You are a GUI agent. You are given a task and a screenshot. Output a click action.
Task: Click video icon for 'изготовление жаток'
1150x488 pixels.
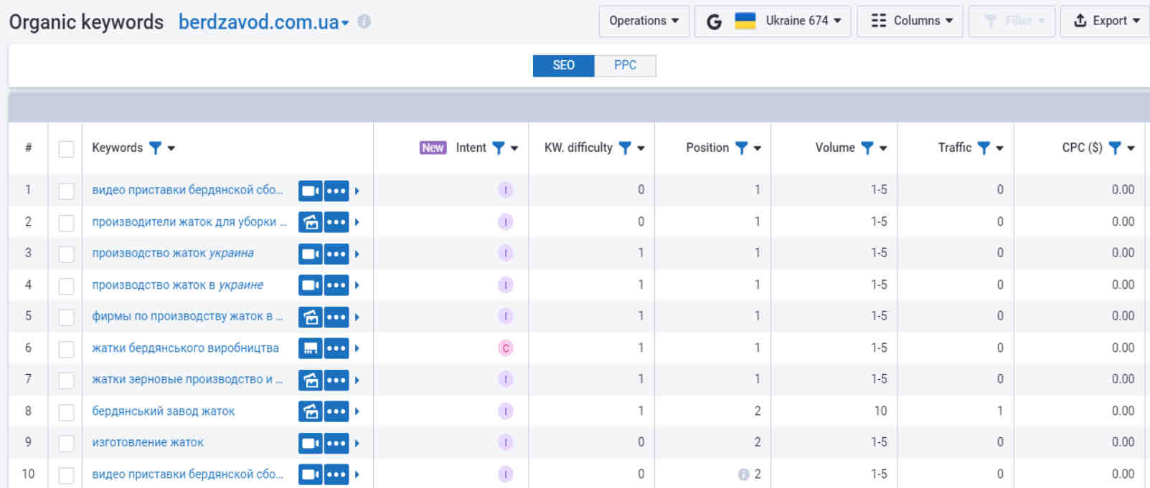(x=310, y=443)
